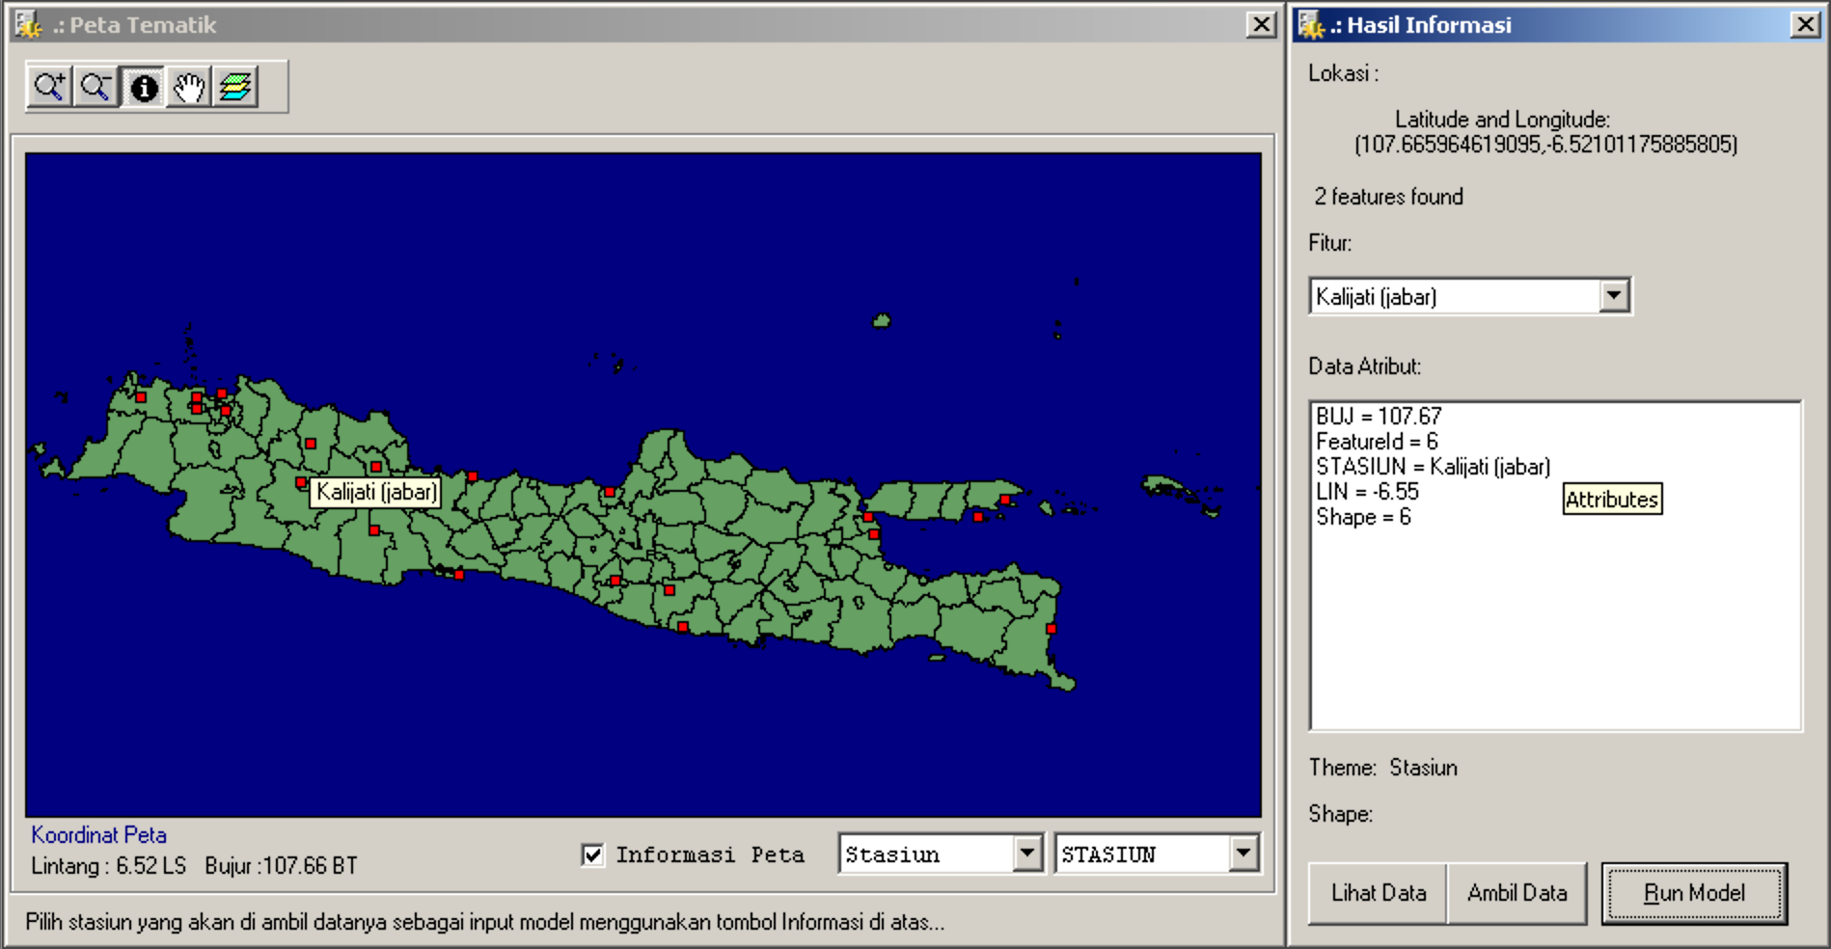Screen dimensions: 1831x949
Task: Click the Ambil Data button
Action: point(1517,893)
